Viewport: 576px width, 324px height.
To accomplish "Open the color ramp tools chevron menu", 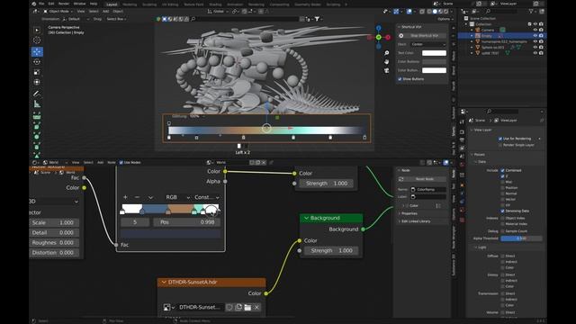I will [x=150, y=197].
